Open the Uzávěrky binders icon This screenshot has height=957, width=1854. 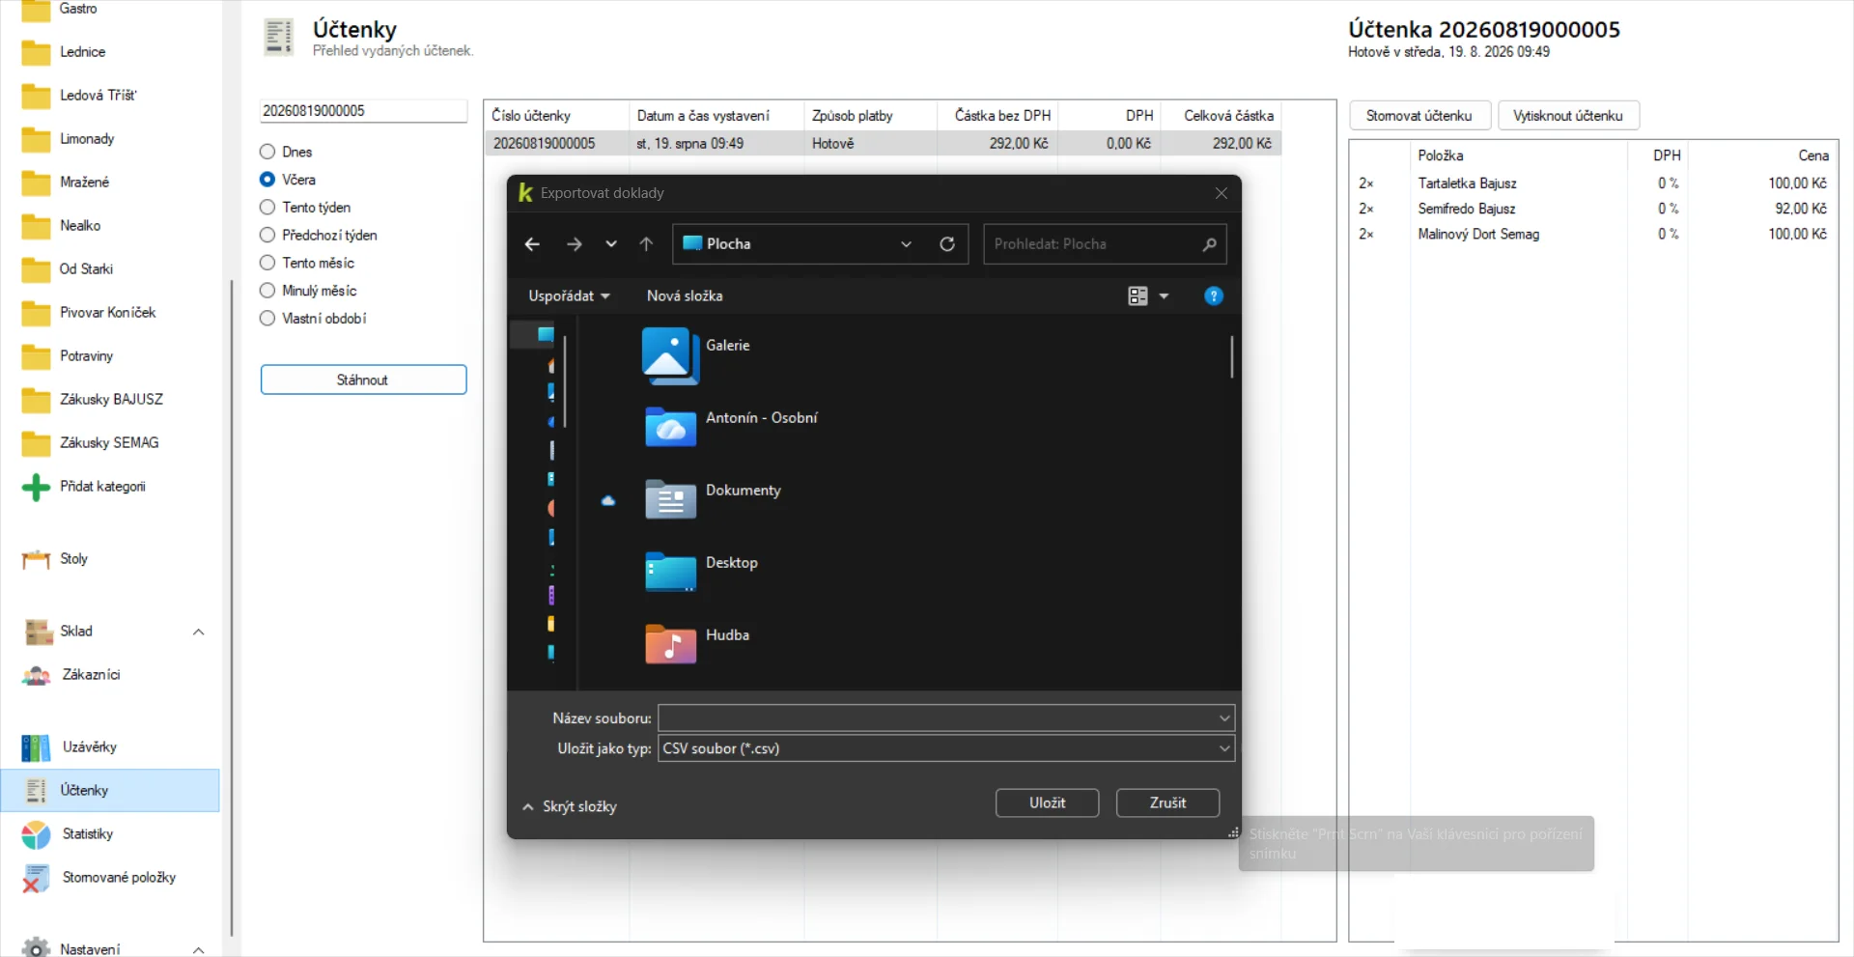[x=36, y=747]
